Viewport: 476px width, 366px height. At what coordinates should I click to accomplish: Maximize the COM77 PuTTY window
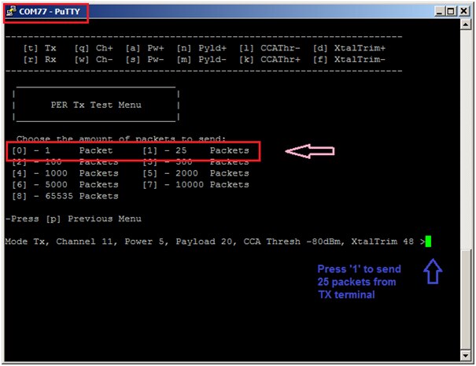(451, 12)
